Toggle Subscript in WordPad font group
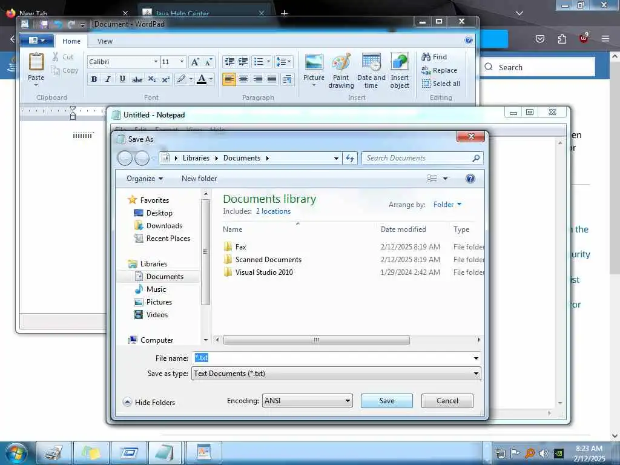620x465 pixels. 151,79
